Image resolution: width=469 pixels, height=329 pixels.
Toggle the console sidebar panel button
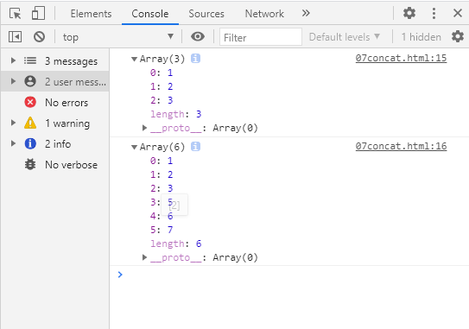click(15, 37)
